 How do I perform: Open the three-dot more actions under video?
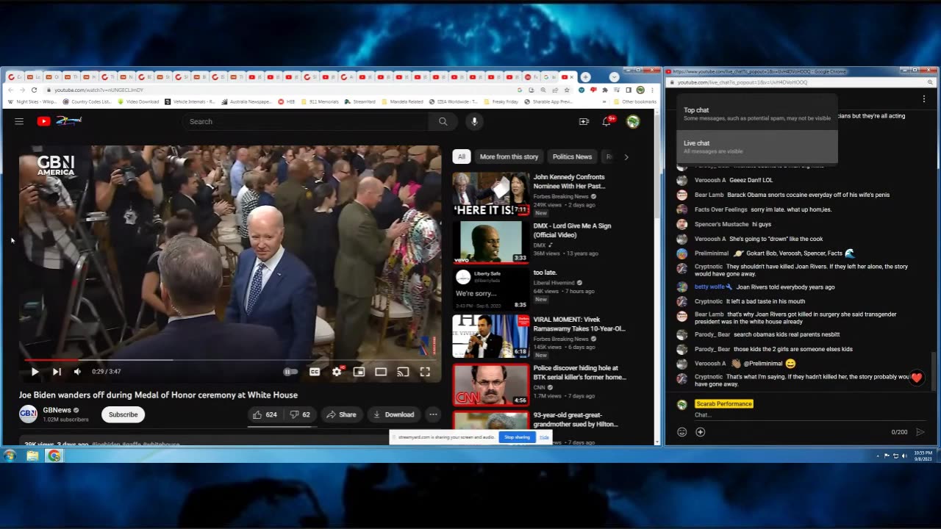point(433,414)
